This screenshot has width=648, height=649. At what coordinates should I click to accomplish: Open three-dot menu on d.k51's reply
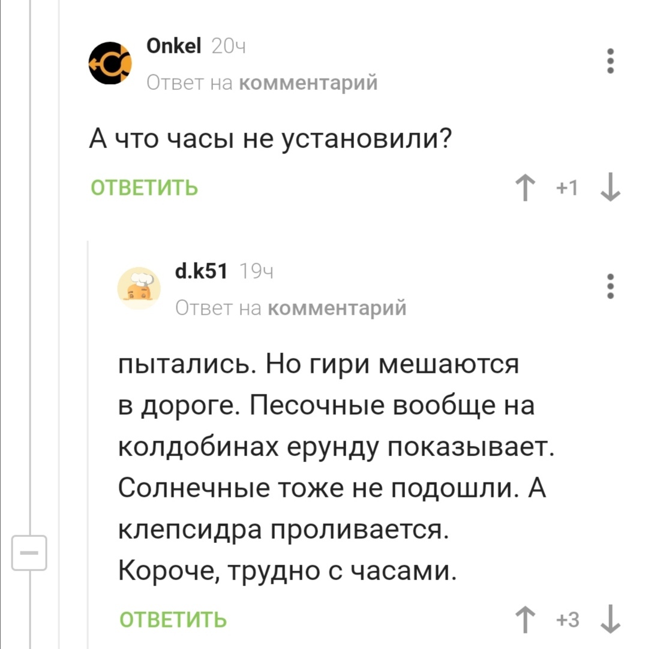click(x=610, y=286)
